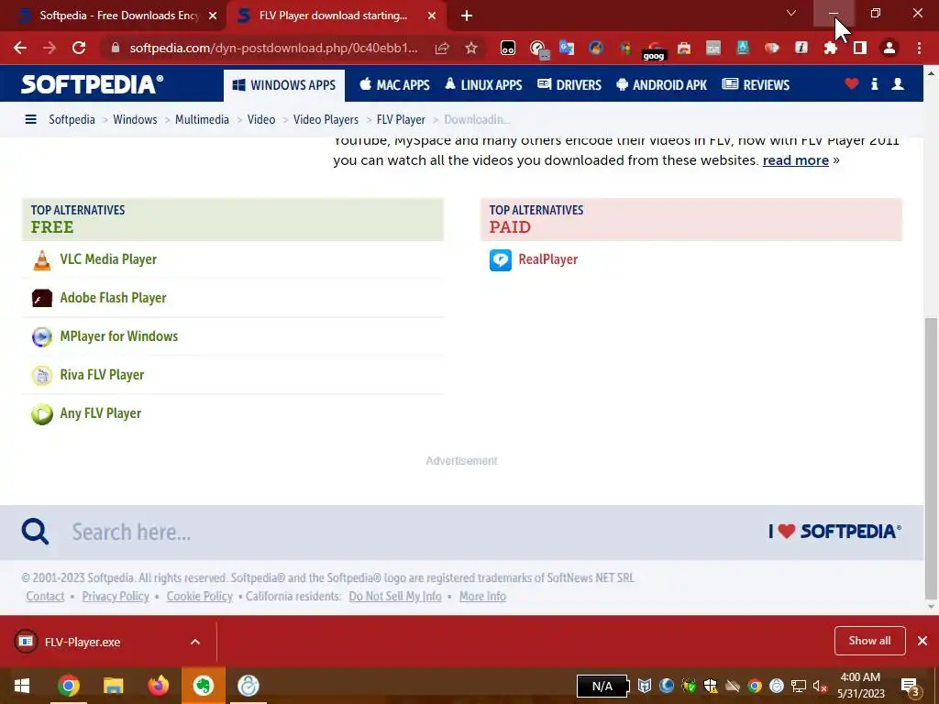Go back using the browser back arrow
This screenshot has height=704, width=939.
pyautogui.click(x=20, y=48)
